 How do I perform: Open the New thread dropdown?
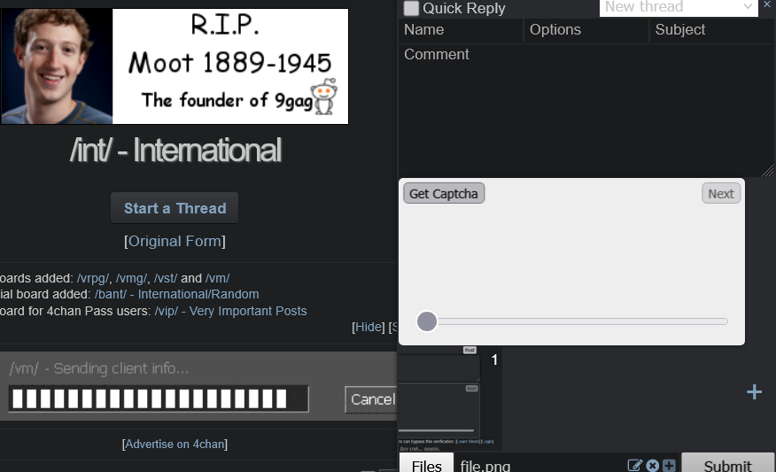(x=679, y=7)
